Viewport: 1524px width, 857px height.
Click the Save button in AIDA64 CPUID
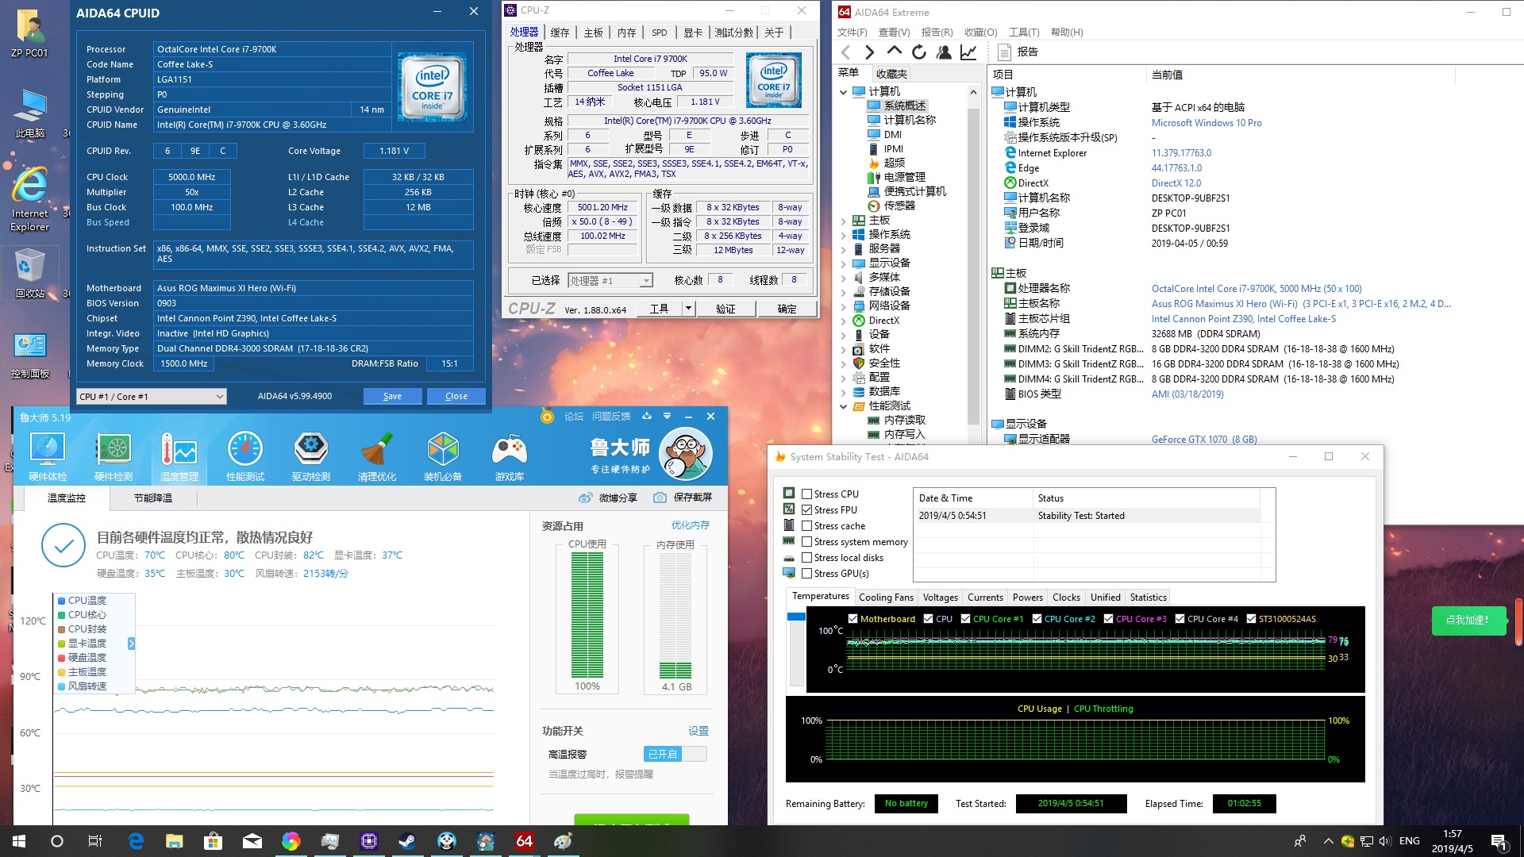tap(392, 397)
